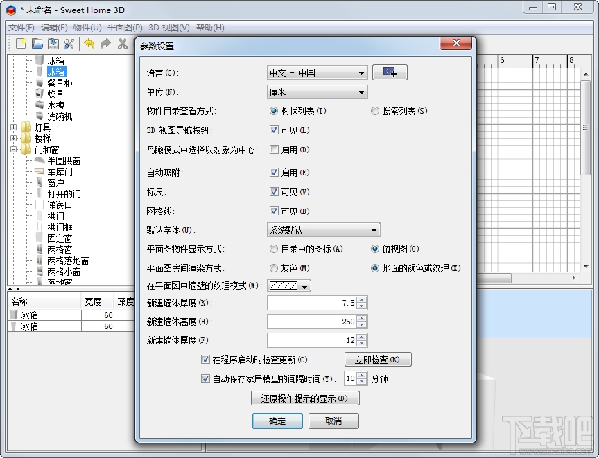Open the 文件 menu
The height and width of the screenshot is (458, 599).
pyautogui.click(x=21, y=28)
